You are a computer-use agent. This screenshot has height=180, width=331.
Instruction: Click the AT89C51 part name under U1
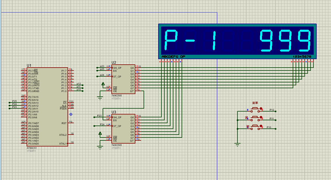pos(32,148)
